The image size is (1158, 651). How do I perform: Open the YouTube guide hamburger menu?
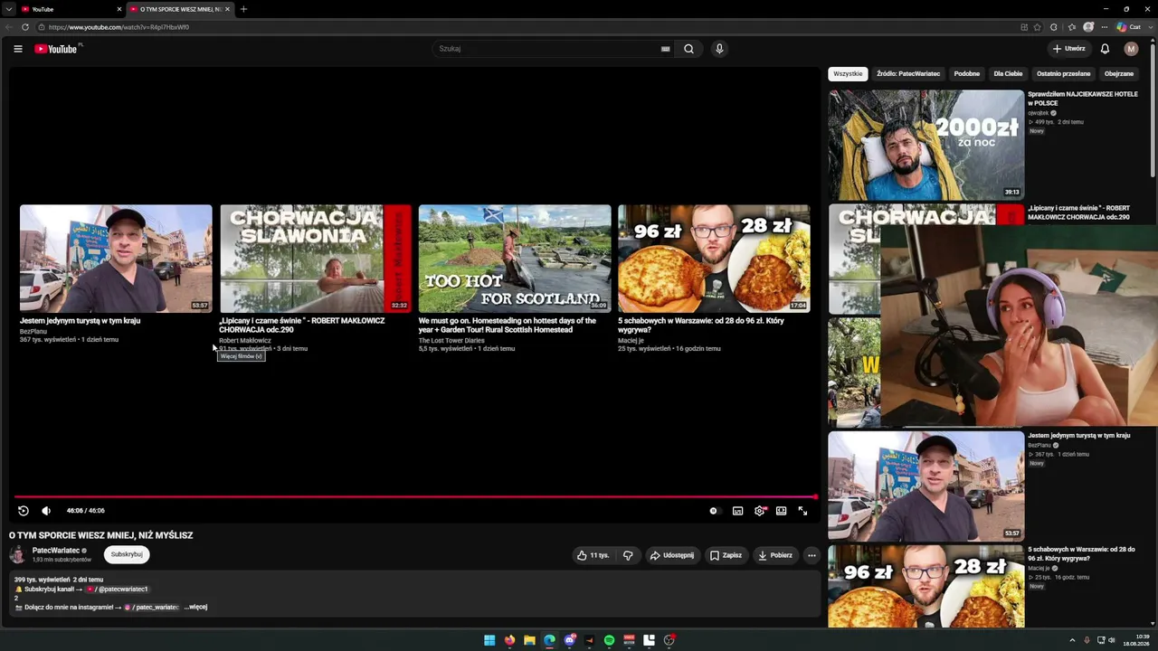tap(18, 49)
